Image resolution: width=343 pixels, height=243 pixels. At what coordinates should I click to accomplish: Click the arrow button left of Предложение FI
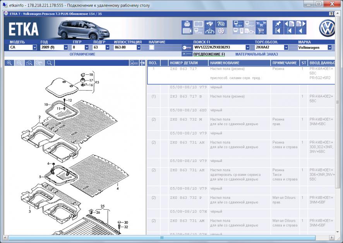[187, 54]
